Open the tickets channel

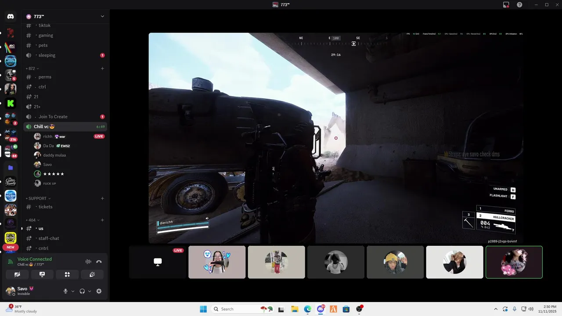[65, 207]
